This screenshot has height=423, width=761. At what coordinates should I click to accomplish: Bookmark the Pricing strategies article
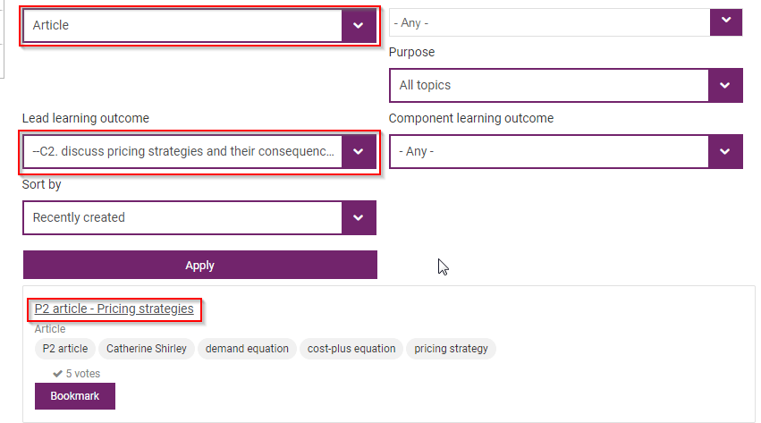(74, 396)
